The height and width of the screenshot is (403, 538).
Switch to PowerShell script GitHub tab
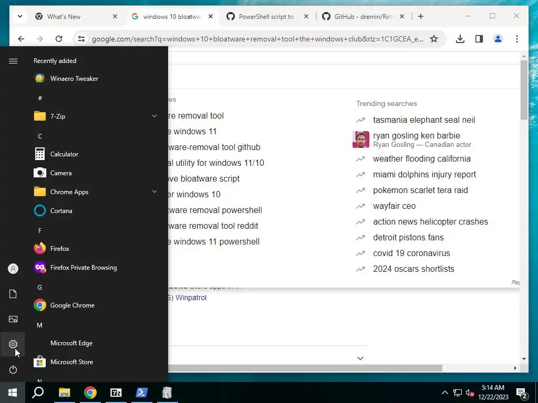(267, 16)
